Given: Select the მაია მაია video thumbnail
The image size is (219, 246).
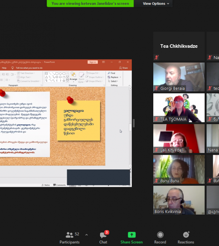Looking at the screenshot, I should (x=179, y=169).
